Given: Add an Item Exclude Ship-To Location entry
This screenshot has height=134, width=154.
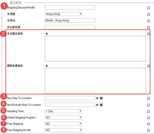Looking at the screenshot, I should [x=97, y=105].
